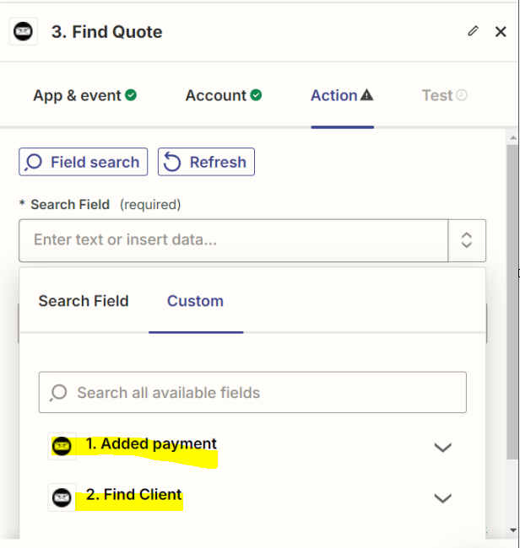Open the Search Field dropdown arrows
Viewport: 520px width, 548px height.
pyautogui.click(x=467, y=240)
